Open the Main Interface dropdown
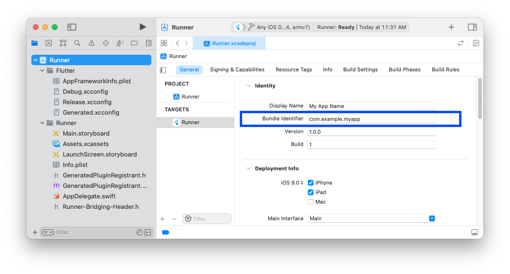Screen dimensions: 510x274 click(x=432, y=218)
